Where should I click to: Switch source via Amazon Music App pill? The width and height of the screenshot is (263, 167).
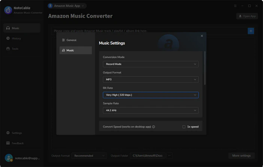[x=67, y=6]
